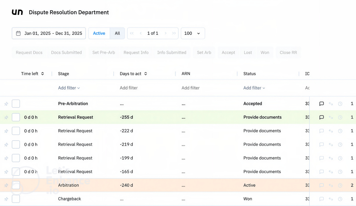The height and width of the screenshot is (206, 356).
Task: Click the Request Docs button
Action: 29,53
